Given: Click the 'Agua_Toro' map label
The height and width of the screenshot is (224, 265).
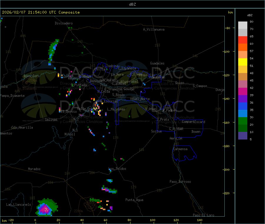Looking at the screenshot, I should click(32, 76).
